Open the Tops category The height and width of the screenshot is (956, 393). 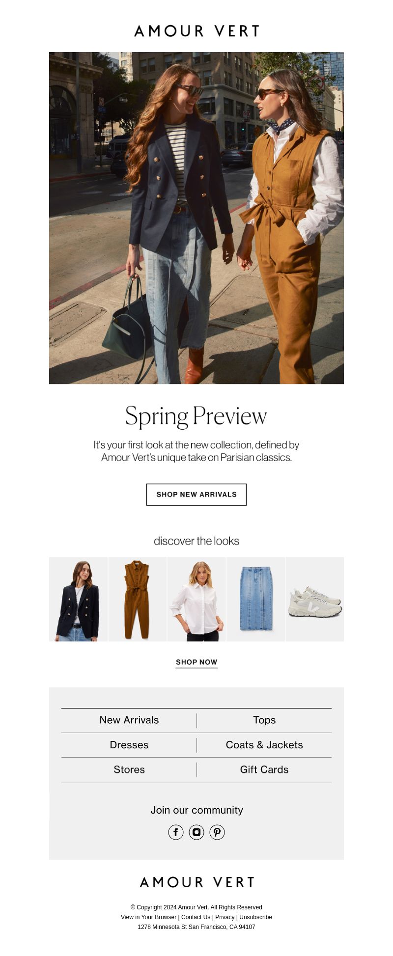click(x=264, y=720)
